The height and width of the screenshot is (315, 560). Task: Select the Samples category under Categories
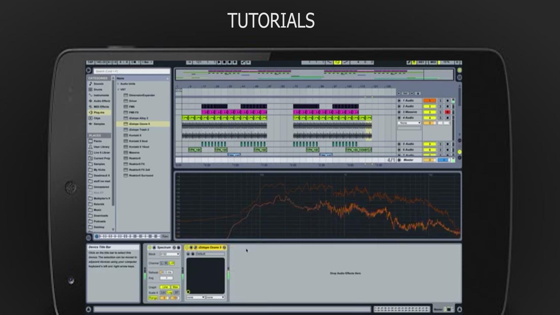99,124
